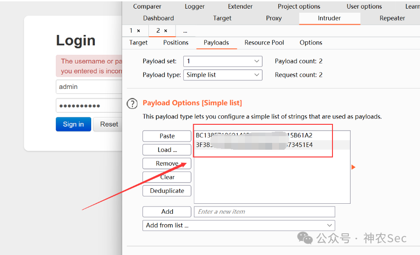The width and height of the screenshot is (420, 255).
Task: Open the Payload set dropdown
Action: coord(223,61)
